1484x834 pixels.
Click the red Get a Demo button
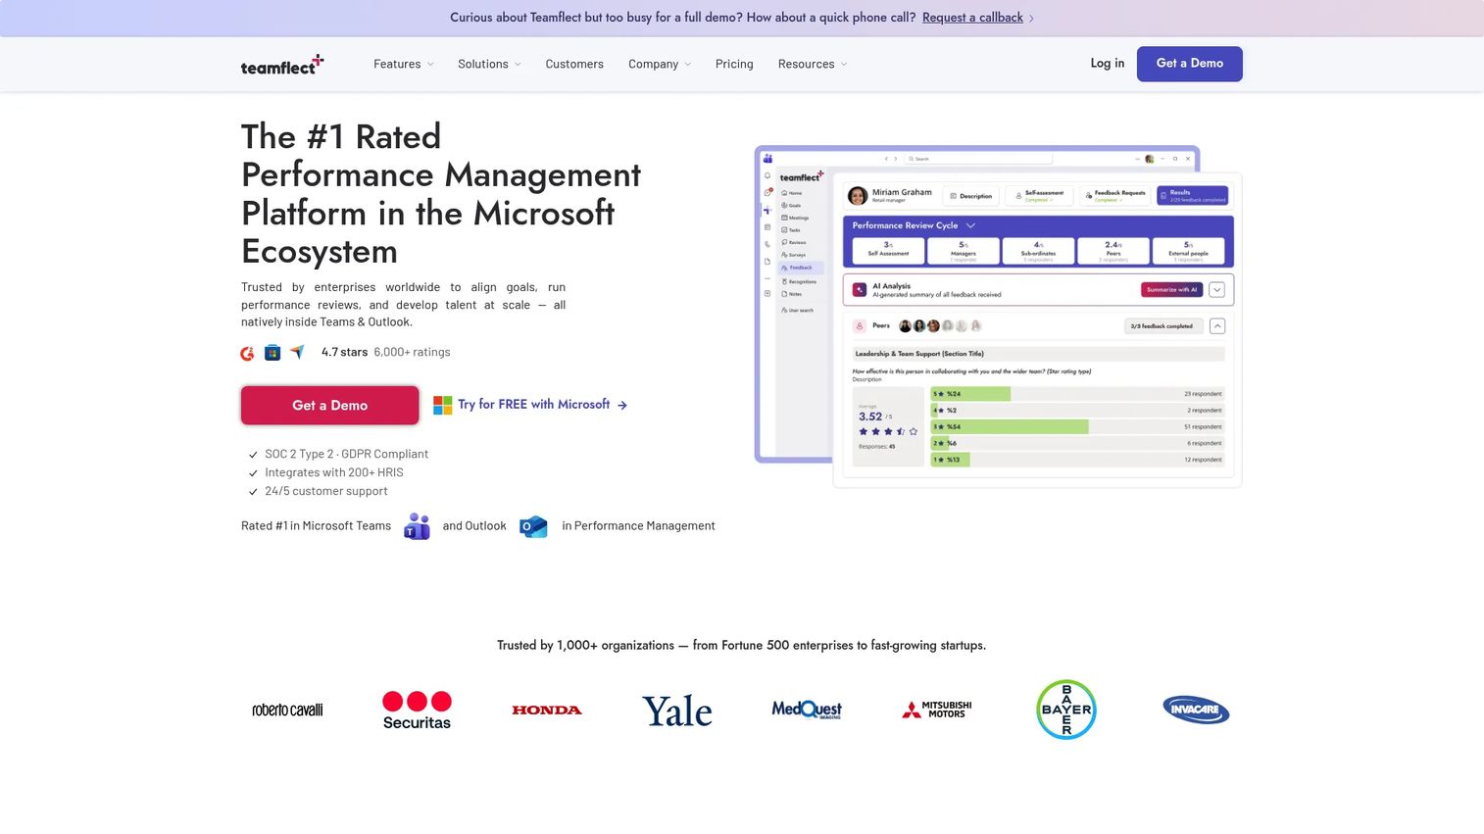330,406
